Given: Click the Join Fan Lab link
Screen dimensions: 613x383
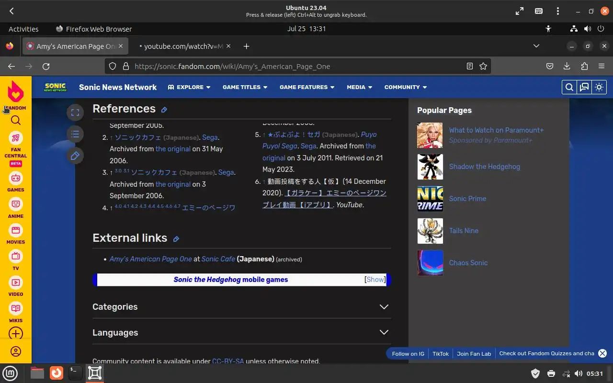Looking at the screenshot, I should pyautogui.click(x=474, y=354).
